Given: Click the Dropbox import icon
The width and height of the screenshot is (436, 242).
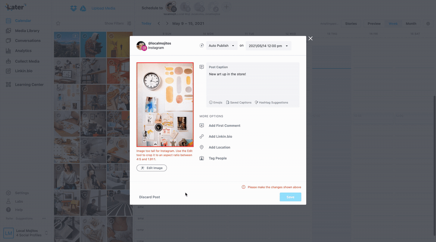Looking at the screenshot, I should pyautogui.click(x=73, y=8).
